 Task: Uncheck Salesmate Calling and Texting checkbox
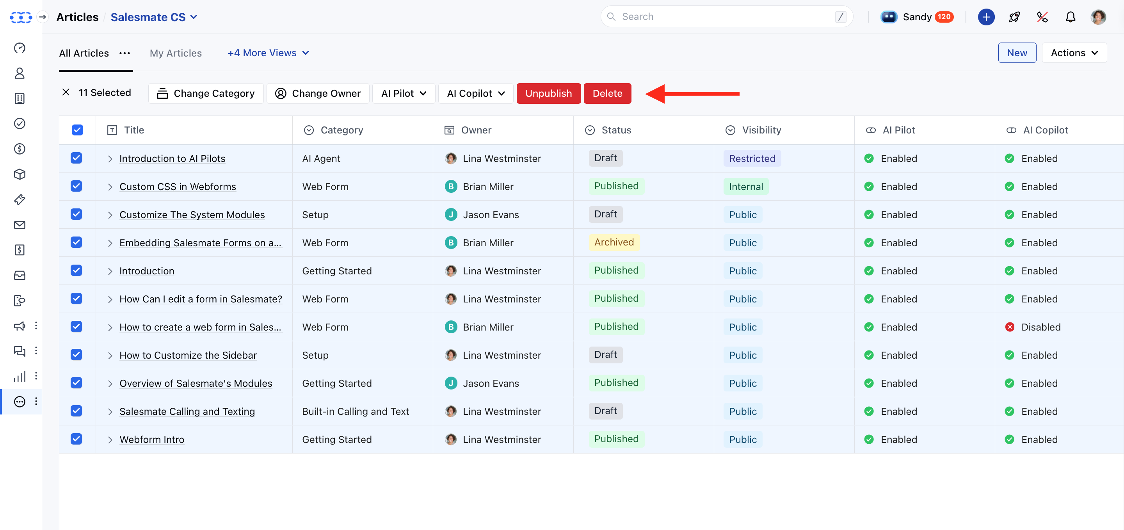coord(76,411)
